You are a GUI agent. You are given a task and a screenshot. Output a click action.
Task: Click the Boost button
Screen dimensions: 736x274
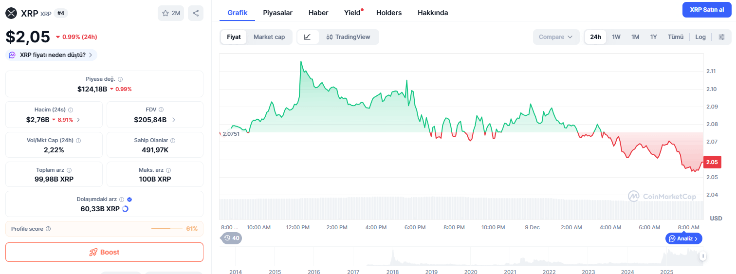pos(104,252)
